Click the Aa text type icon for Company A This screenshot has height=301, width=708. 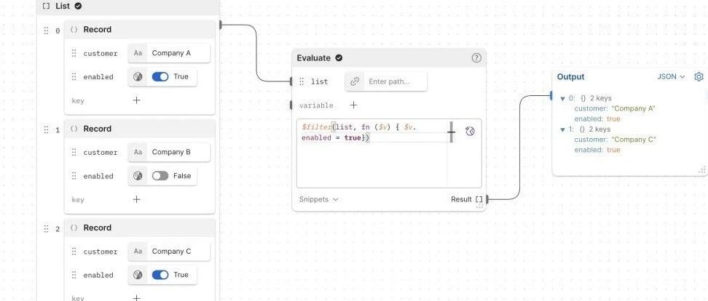[x=138, y=53]
